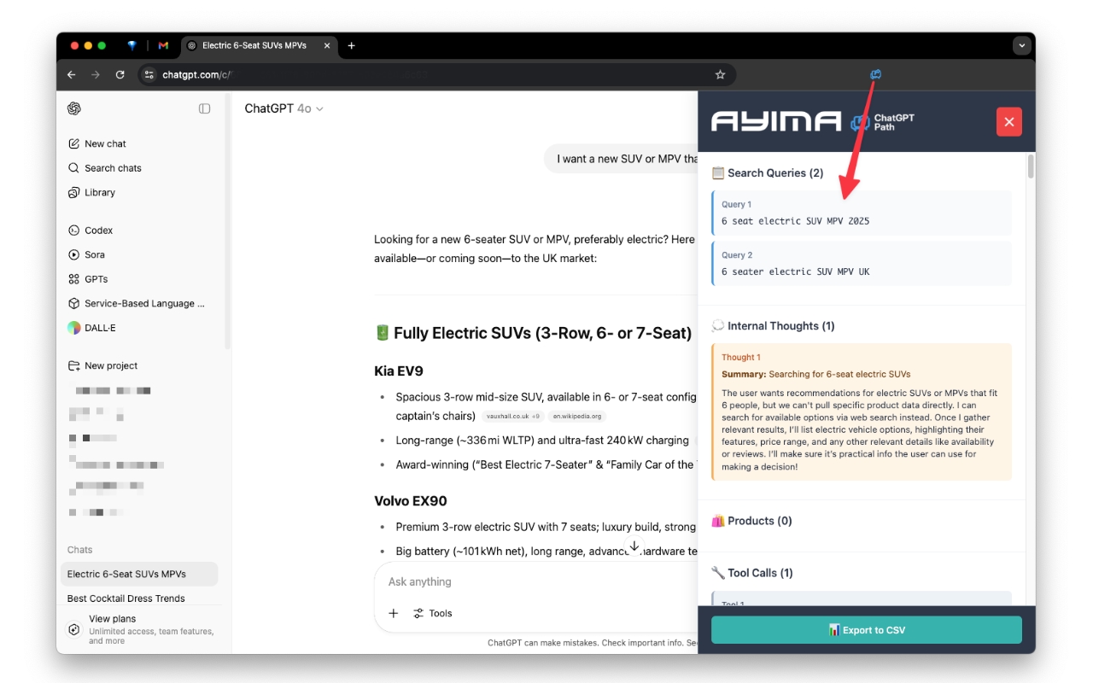Select the Electric 6-Seat SUVs MPVs tab
This screenshot has height=683, width=1093.
click(x=260, y=46)
